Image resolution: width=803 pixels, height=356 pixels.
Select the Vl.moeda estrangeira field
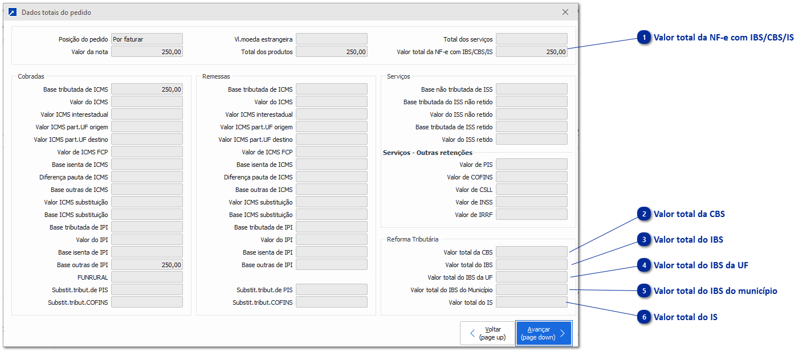(332, 39)
